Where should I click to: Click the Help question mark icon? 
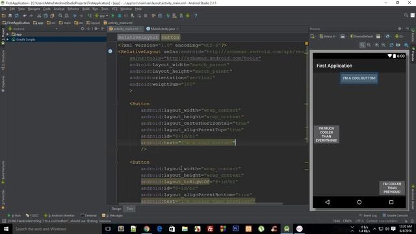tap(196, 16)
